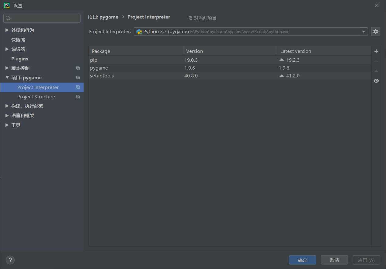Expand the 版本控制 section
386x269 pixels.
point(7,68)
